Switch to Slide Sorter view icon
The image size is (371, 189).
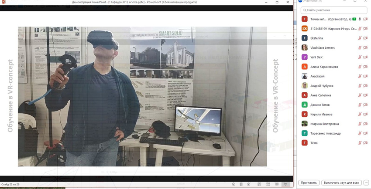tap(268, 184)
